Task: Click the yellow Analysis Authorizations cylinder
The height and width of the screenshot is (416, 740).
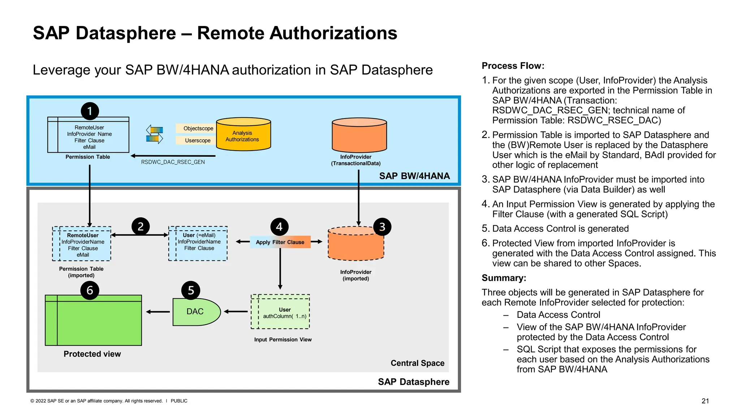Action: point(243,134)
